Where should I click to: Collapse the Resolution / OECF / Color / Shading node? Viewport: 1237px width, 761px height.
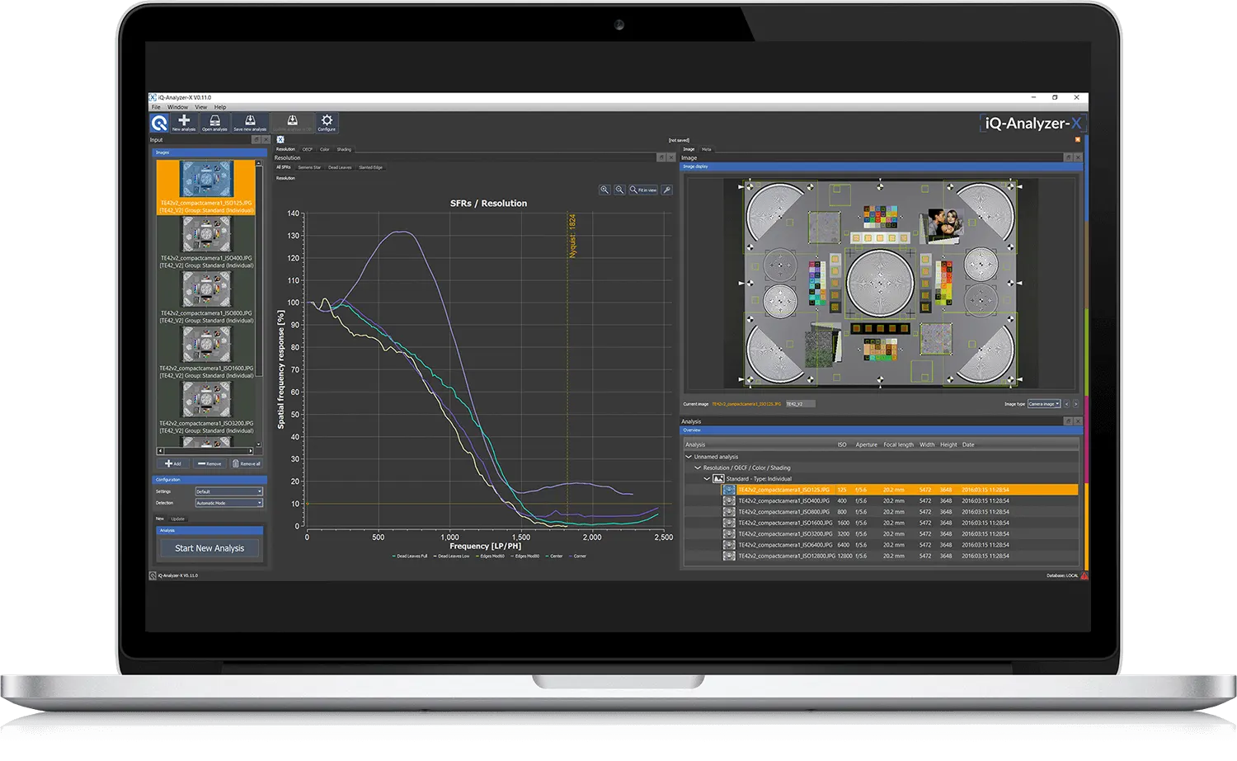pyautogui.click(x=698, y=467)
